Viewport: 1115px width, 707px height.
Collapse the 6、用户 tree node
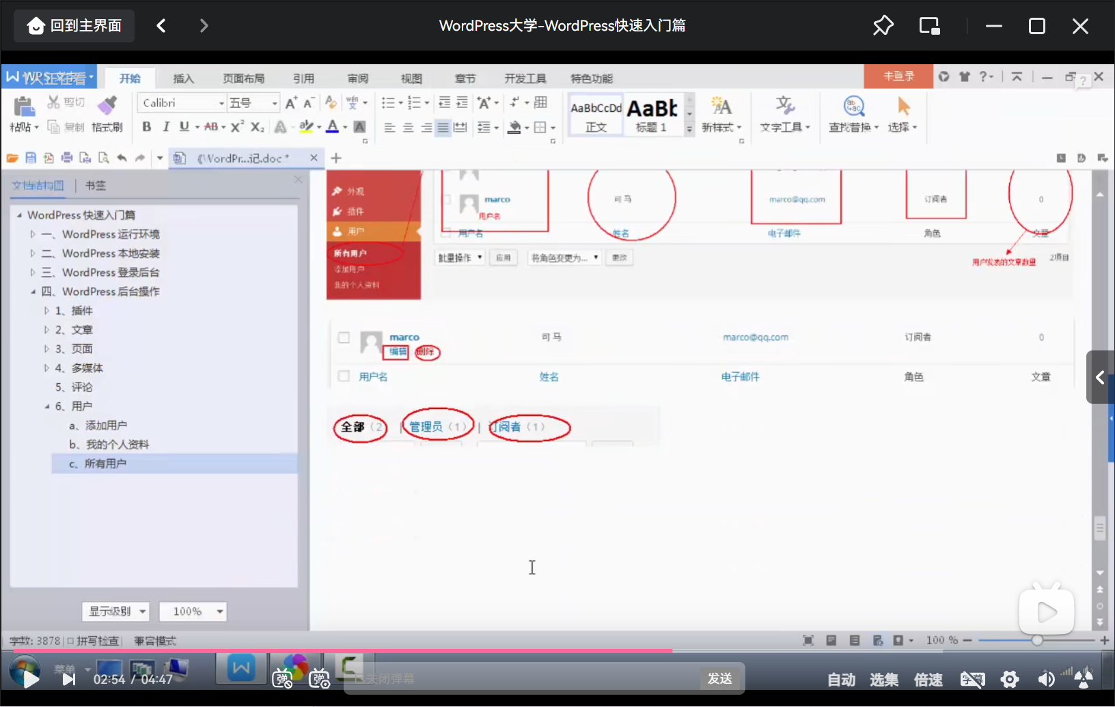tap(46, 406)
